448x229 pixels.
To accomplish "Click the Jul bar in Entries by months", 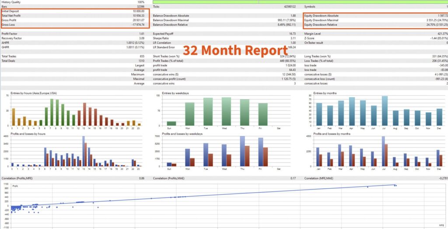I will pos(385,111).
